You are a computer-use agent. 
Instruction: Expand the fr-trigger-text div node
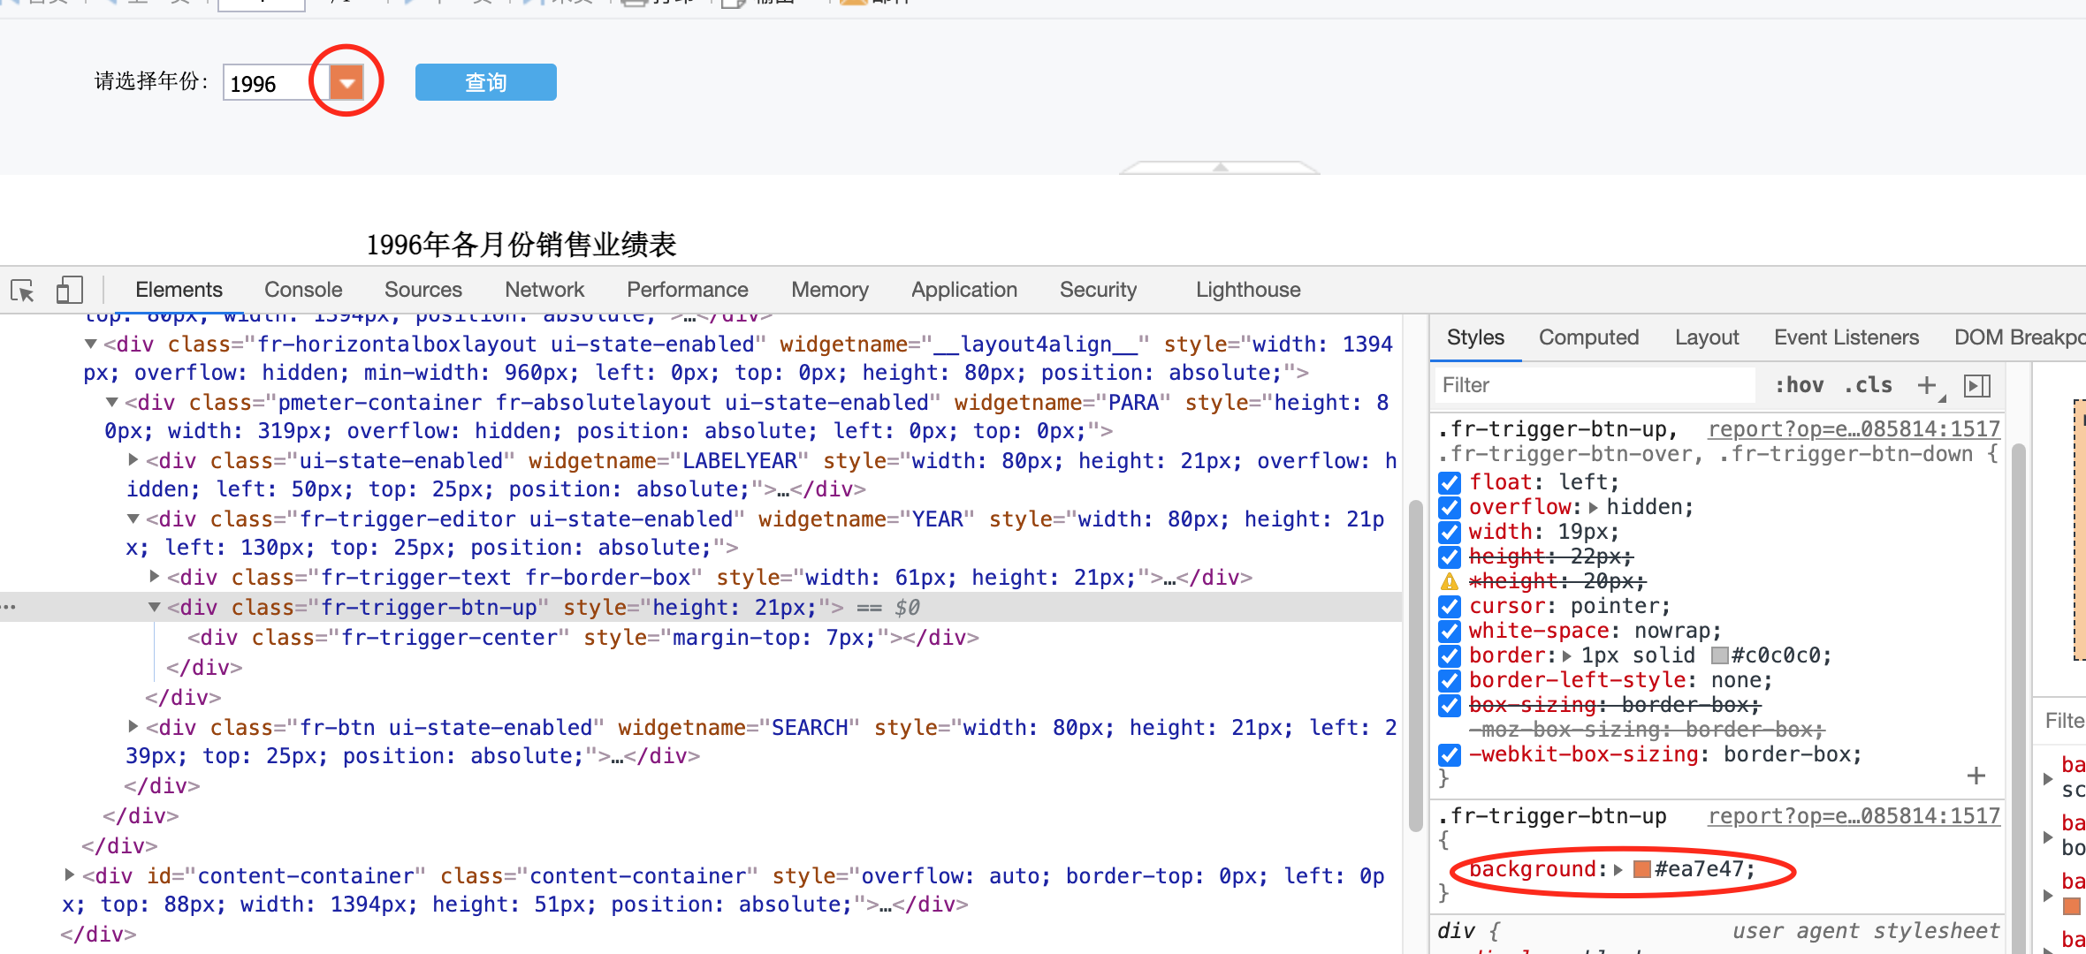(154, 576)
